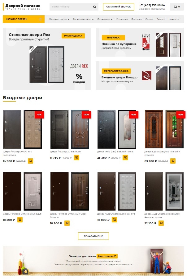Add Дверь Юркас Лацио to cart

point(173,161)
